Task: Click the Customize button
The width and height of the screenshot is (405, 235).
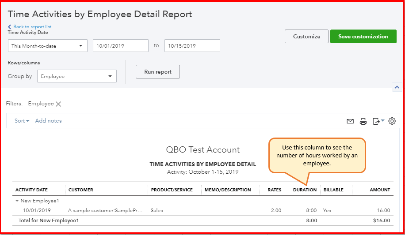Action: (x=306, y=36)
